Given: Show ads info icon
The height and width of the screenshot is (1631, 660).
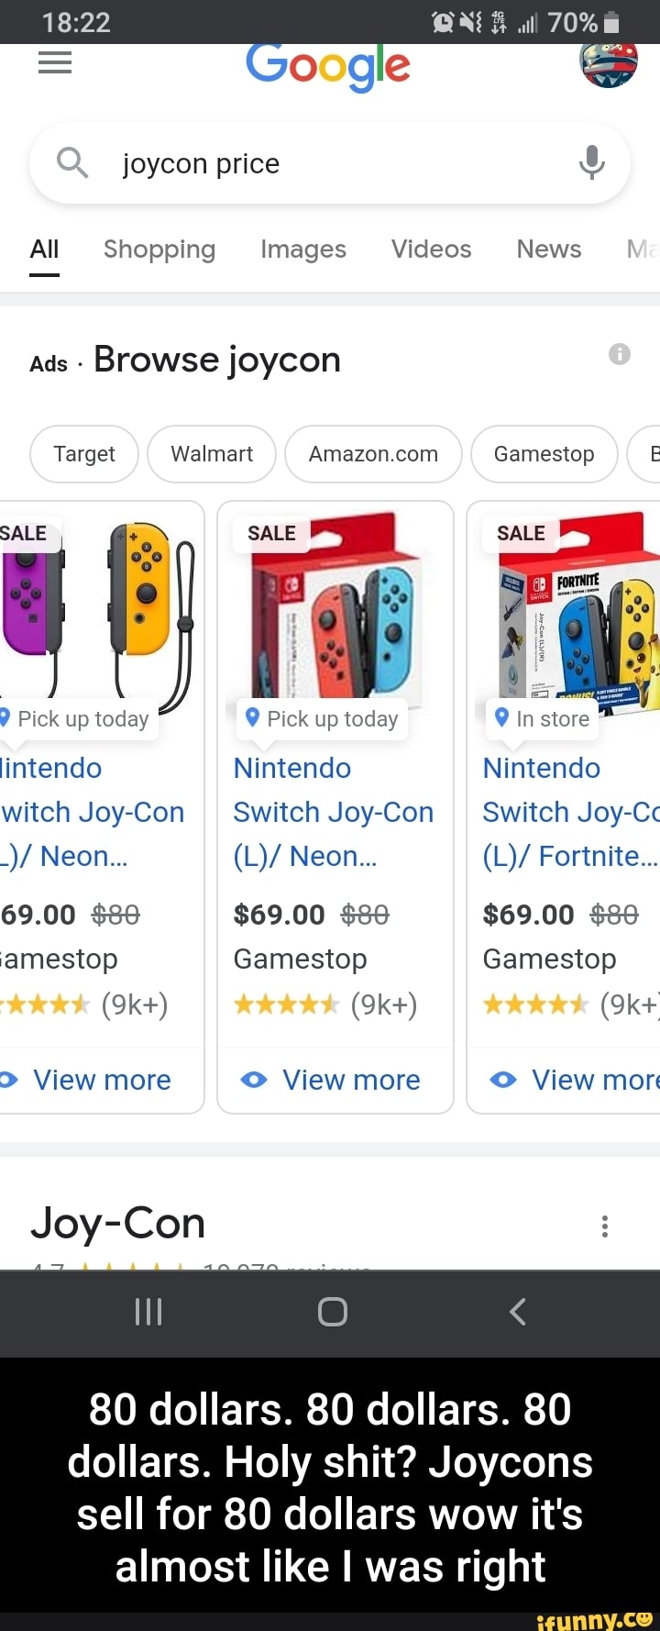Looking at the screenshot, I should pyautogui.click(x=620, y=354).
